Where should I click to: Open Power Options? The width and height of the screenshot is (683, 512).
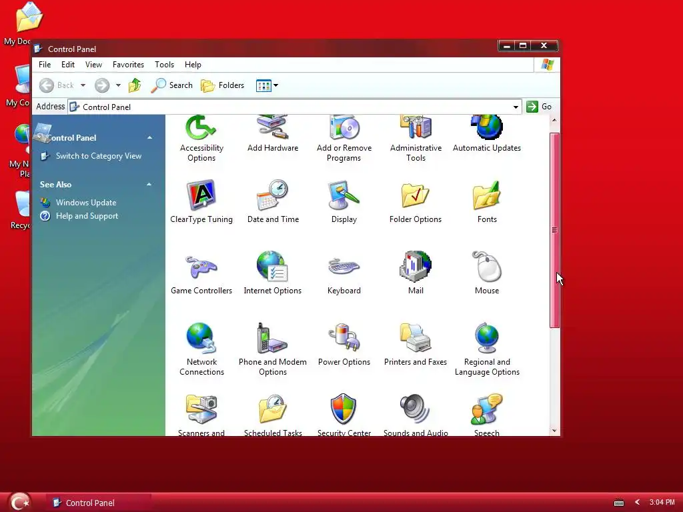[344, 345]
